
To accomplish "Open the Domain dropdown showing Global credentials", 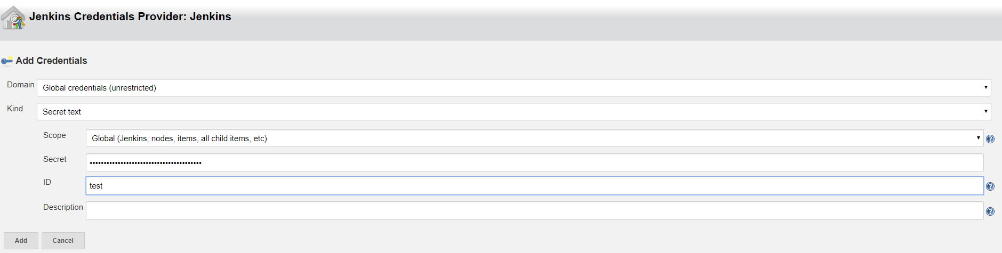I will (x=514, y=88).
